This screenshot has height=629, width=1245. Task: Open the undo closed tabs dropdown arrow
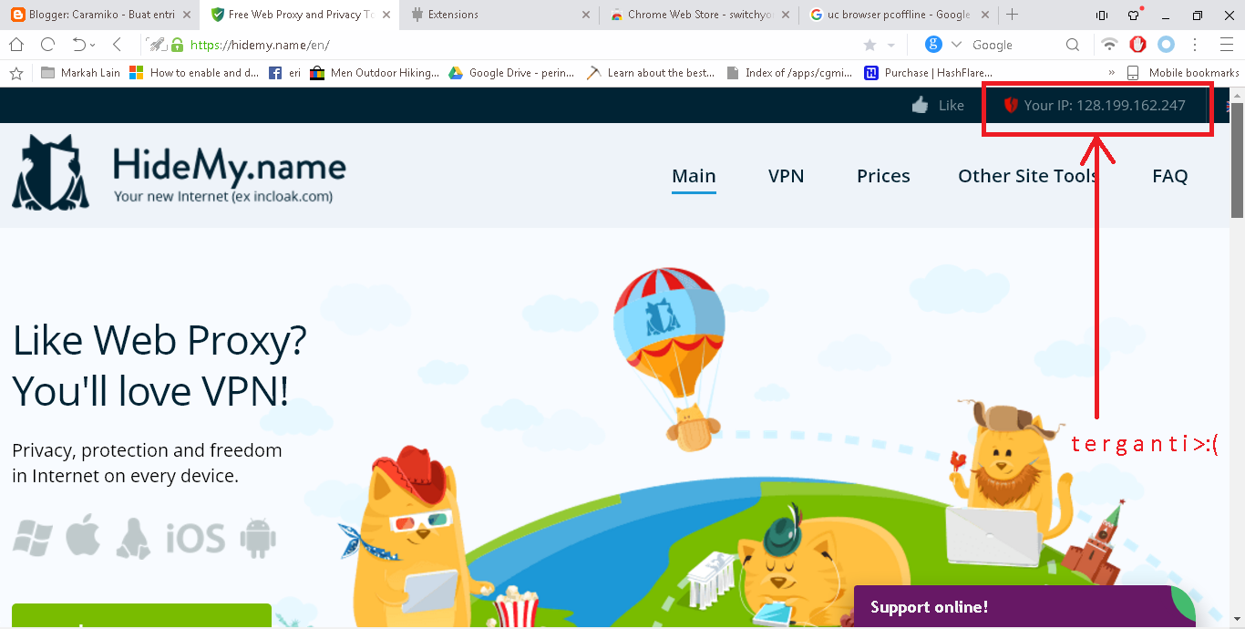(x=93, y=46)
